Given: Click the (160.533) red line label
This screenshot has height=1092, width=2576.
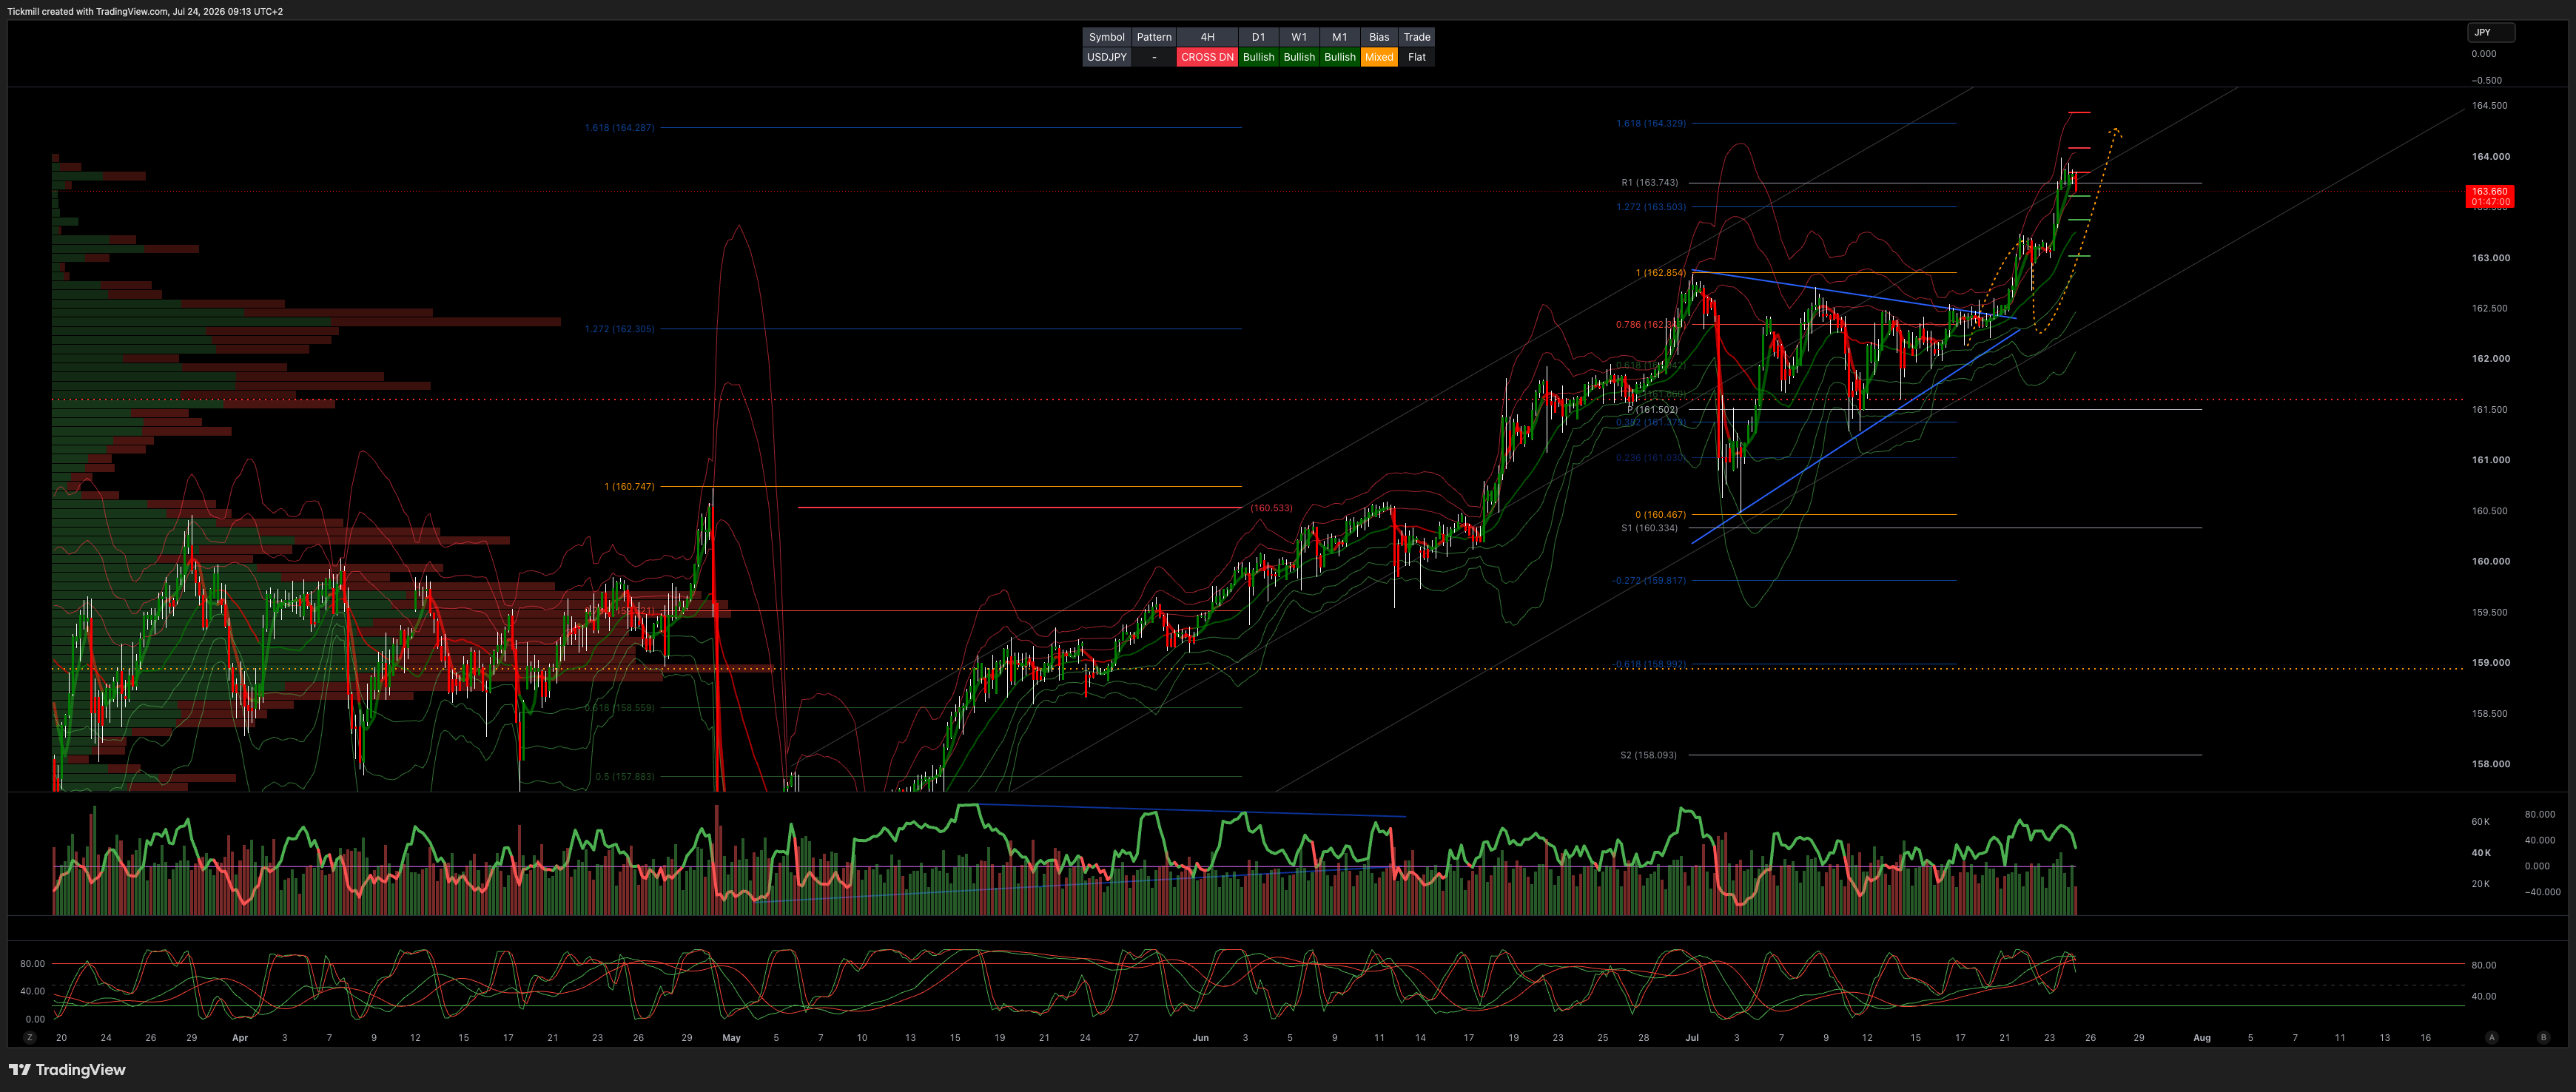Looking at the screenshot, I should (1271, 507).
